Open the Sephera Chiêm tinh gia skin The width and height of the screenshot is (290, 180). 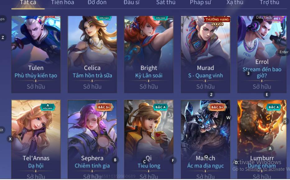[x=92, y=140]
